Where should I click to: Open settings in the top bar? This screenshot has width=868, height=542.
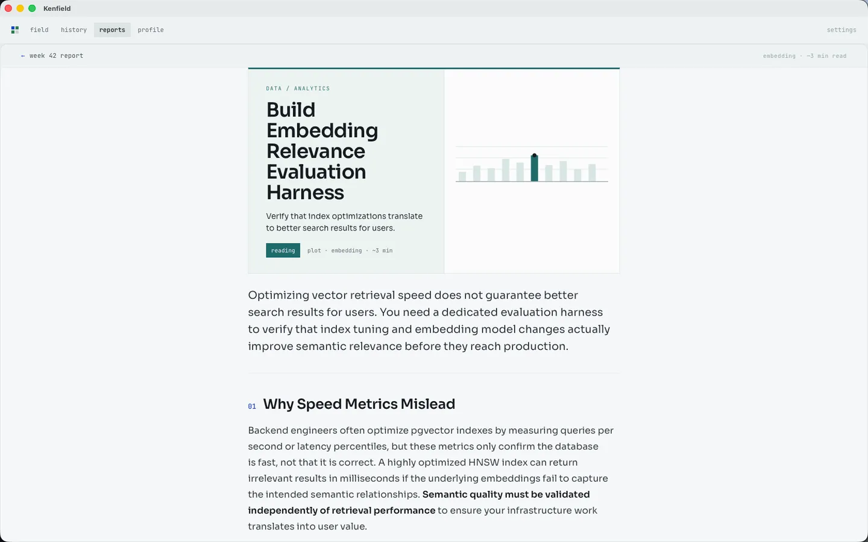(x=841, y=30)
